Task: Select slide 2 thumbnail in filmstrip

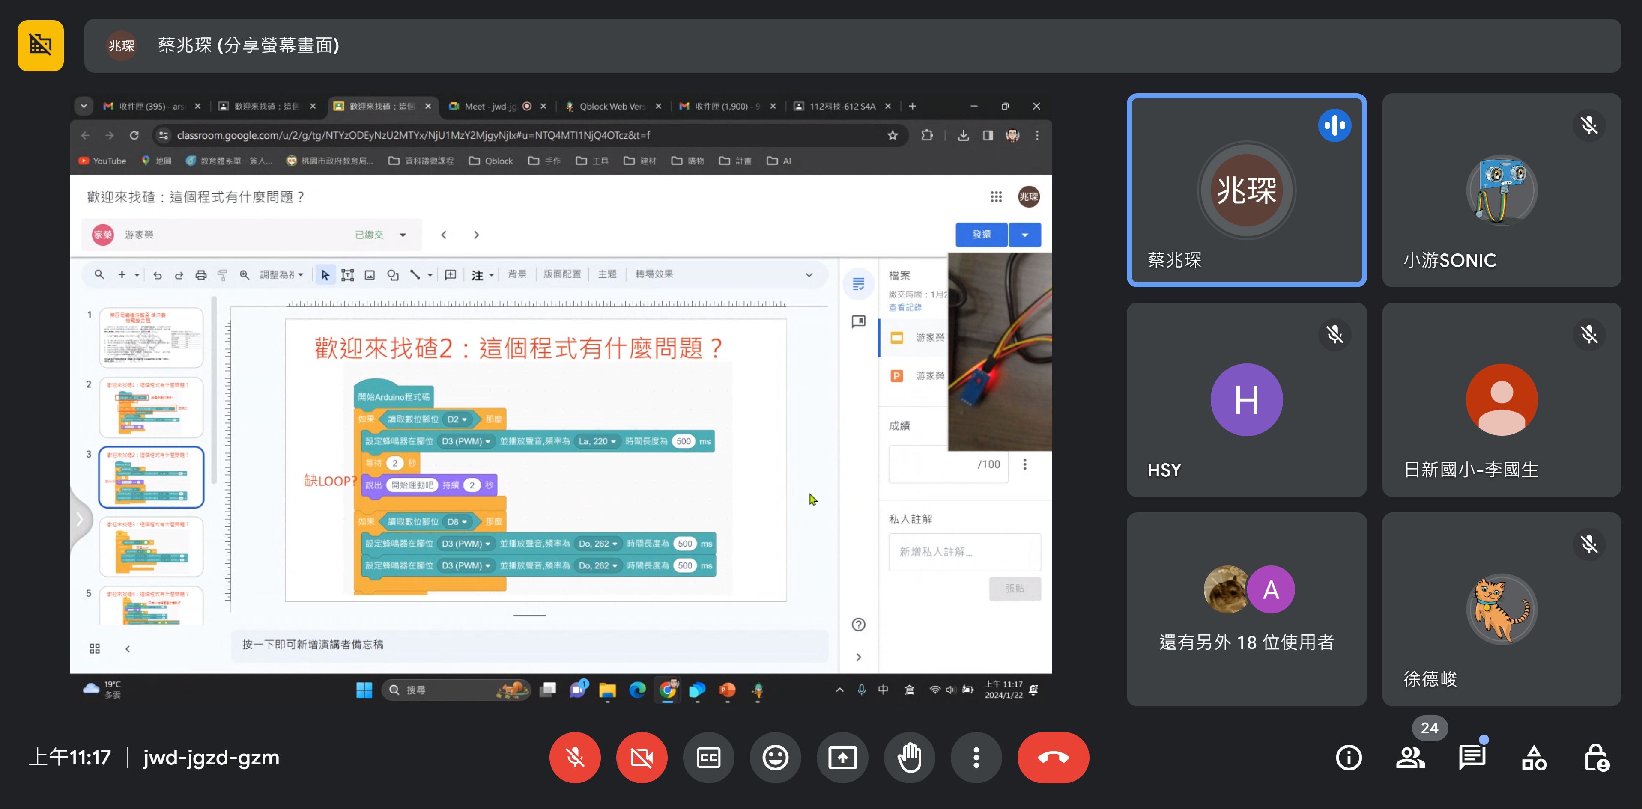Action: [x=151, y=407]
